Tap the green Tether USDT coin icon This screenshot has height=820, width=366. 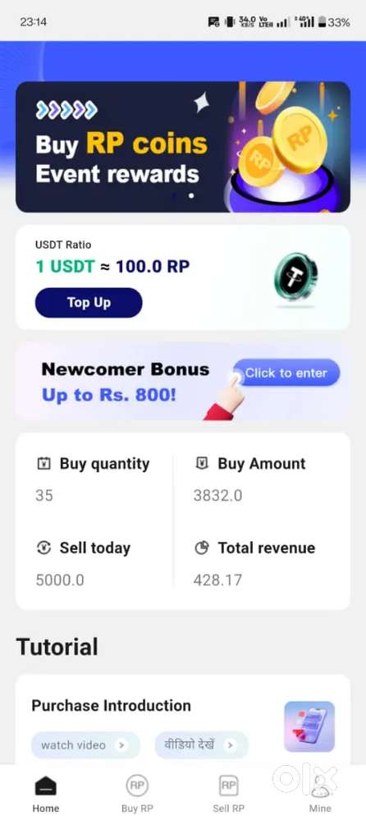(x=296, y=277)
